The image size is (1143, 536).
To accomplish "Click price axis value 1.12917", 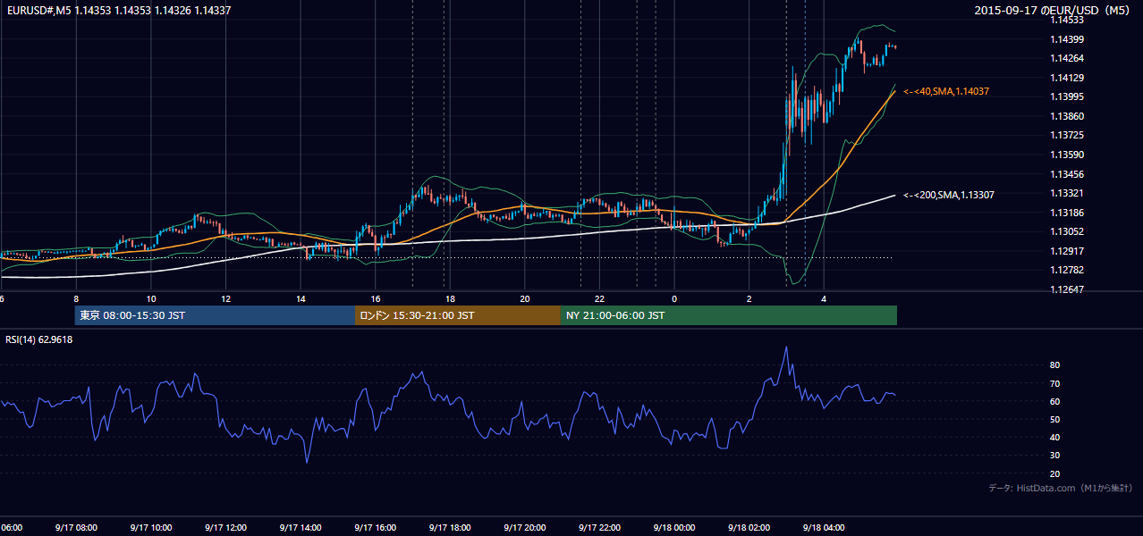I will pyautogui.click(x=1068, y=252).
